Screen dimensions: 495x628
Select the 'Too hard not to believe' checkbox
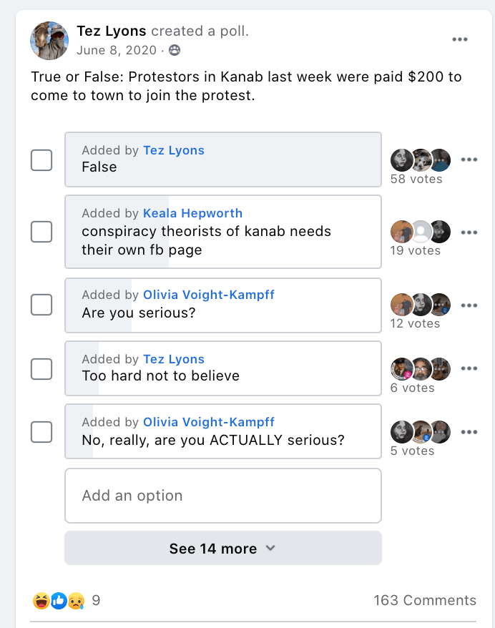[41, 369]
